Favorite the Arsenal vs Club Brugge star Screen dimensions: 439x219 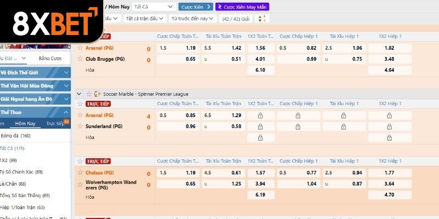(x=80, y=36)
